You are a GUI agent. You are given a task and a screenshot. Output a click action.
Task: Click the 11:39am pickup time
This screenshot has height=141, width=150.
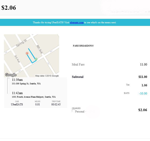(17, 80)
